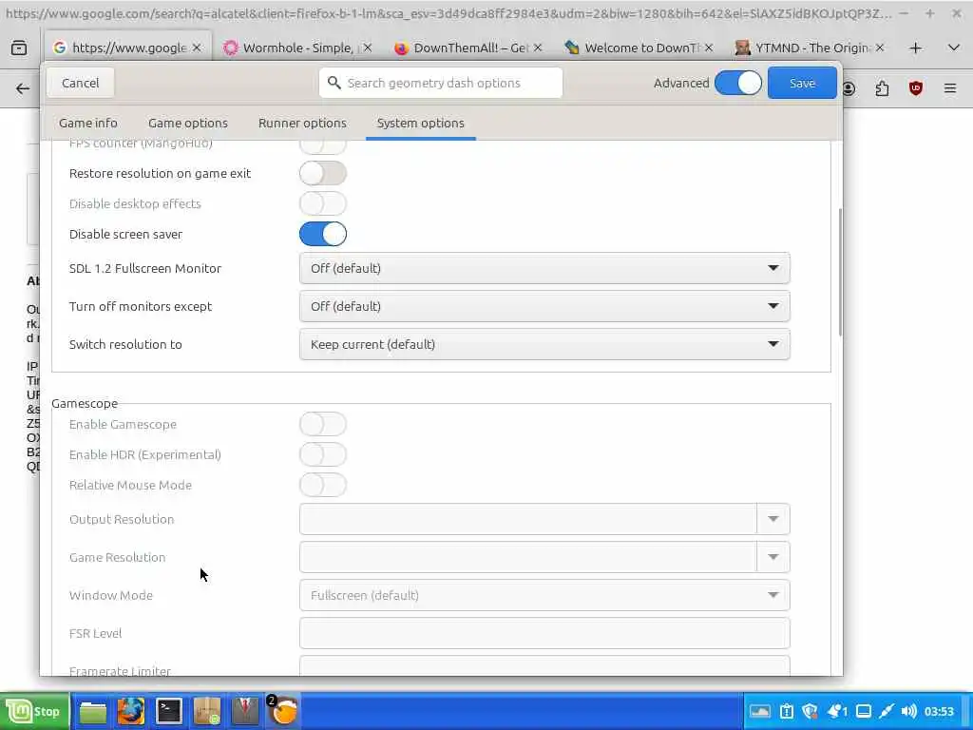Switch to DownThemAll! Get browser tab
The height and width of the screenshot is (730, 973).
[467, 48]
